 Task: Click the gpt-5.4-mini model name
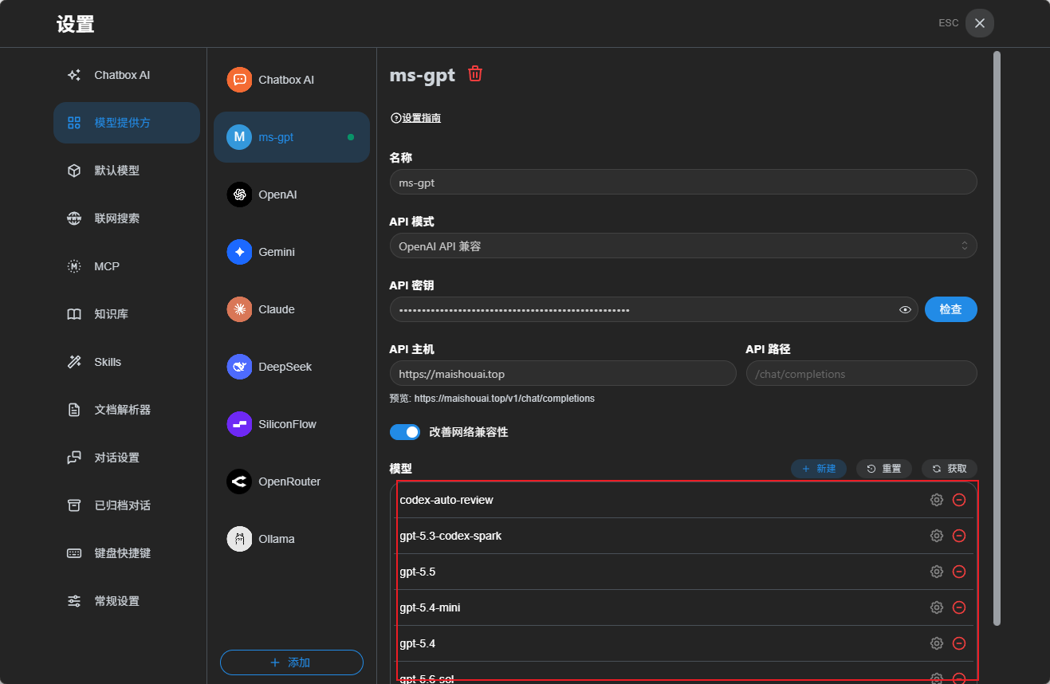tap(430, 607)
